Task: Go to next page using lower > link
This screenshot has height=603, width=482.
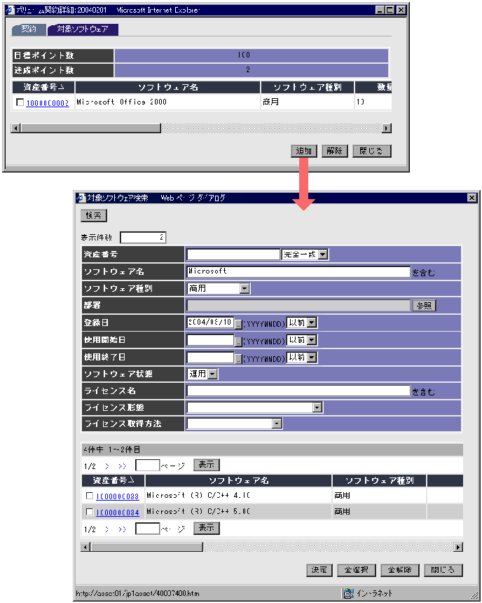Action: [107, 529]
